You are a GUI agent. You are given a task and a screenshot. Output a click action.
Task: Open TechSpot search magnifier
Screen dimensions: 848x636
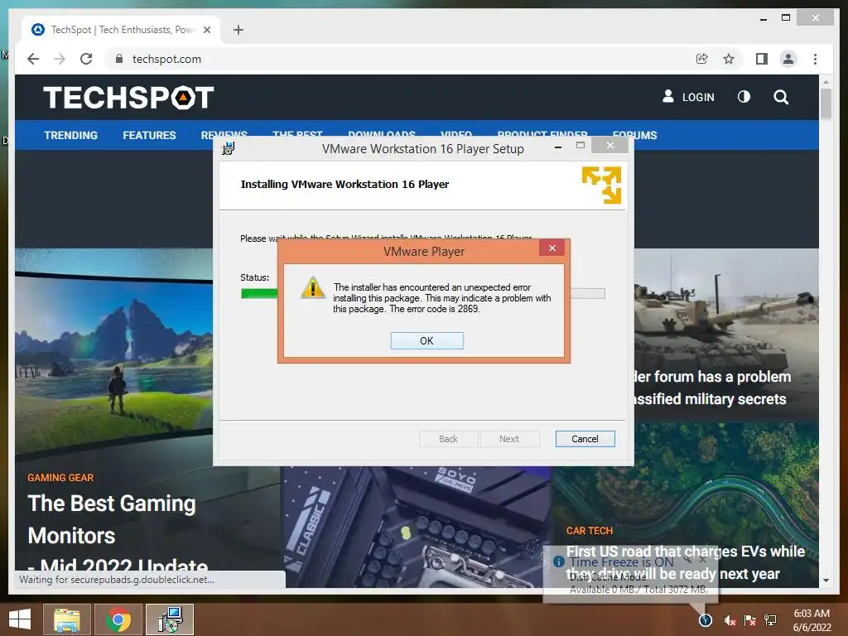coord(780,98)
